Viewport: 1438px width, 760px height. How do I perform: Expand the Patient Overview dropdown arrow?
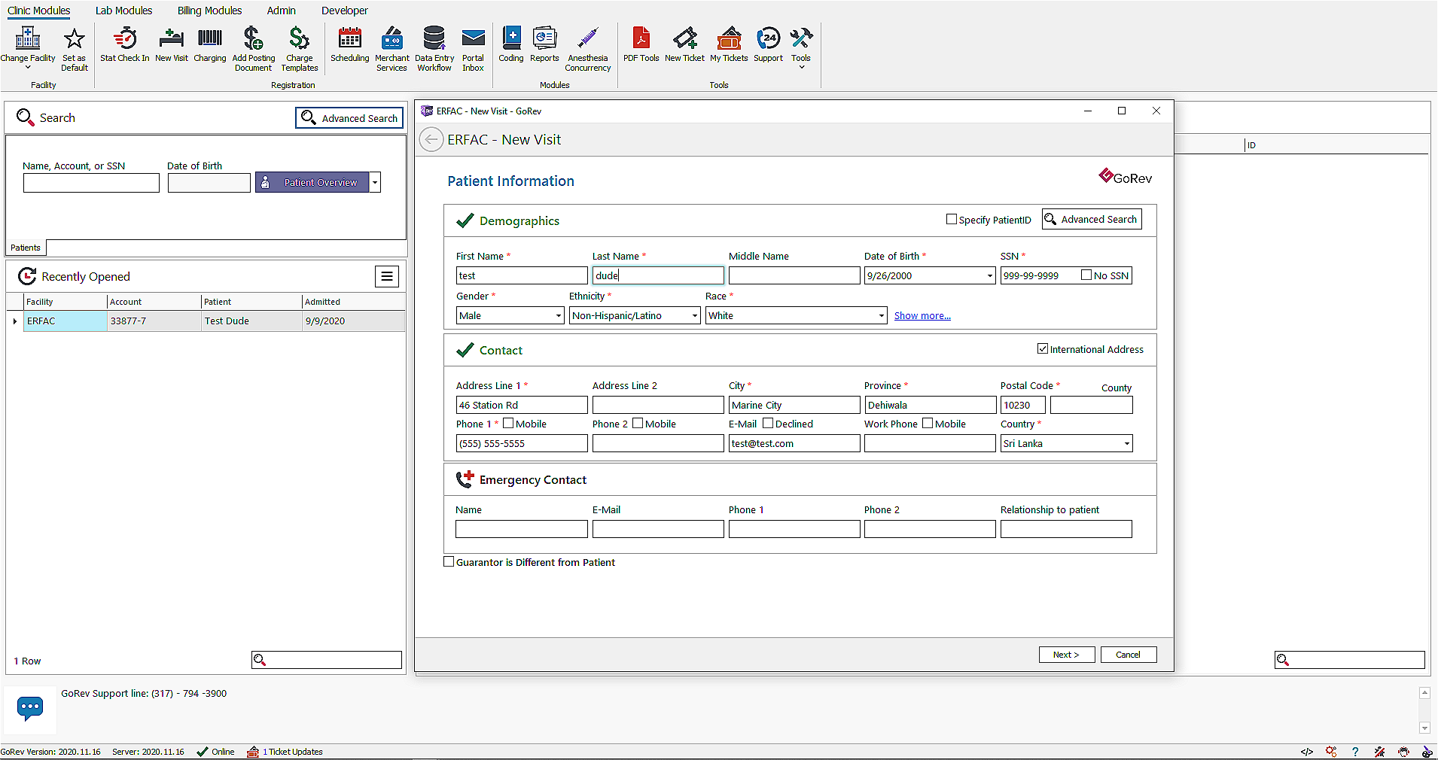click(375, 182)
